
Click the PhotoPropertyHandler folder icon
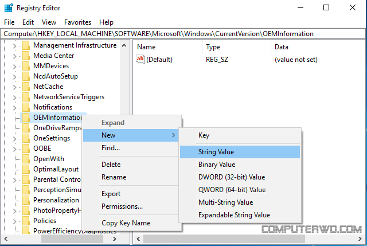pos(26,210)
